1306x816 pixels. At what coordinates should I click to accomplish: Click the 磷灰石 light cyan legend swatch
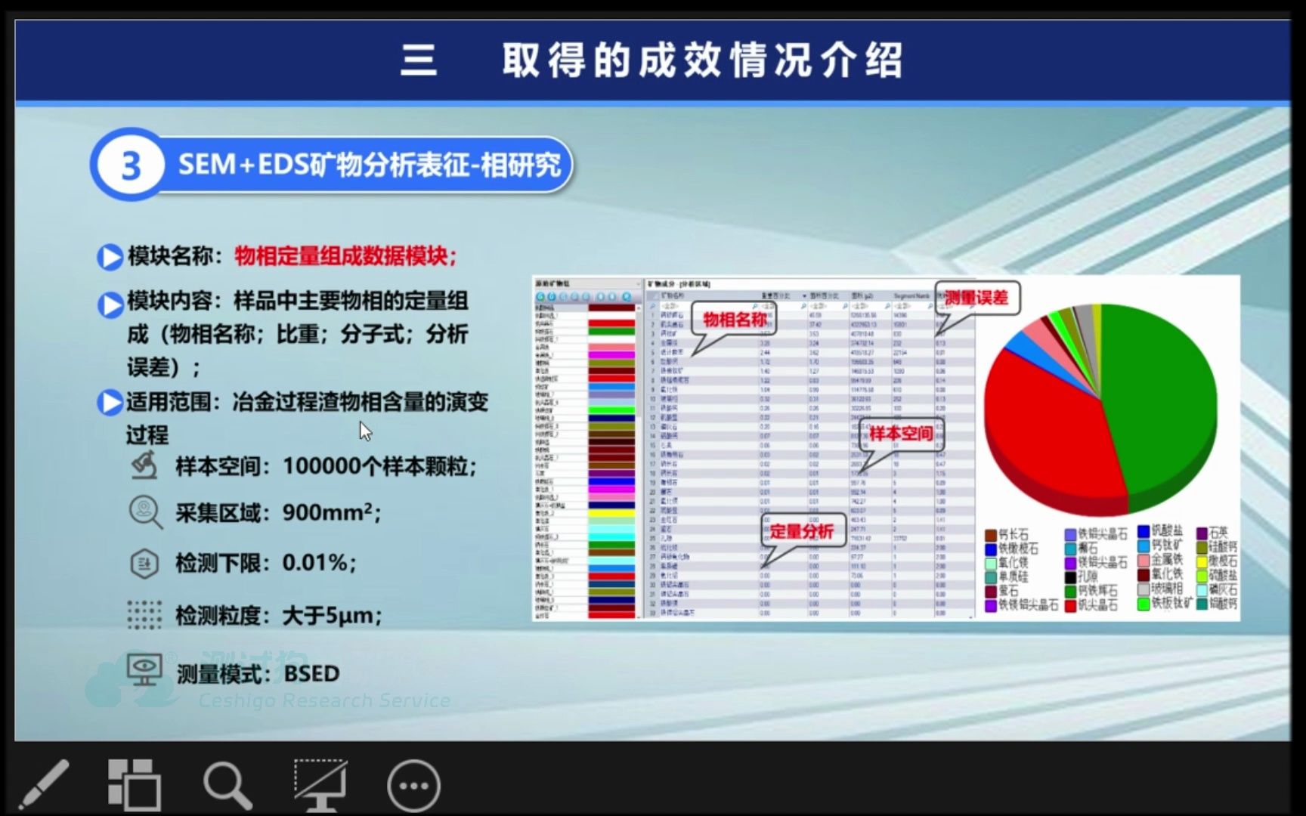1202,590
